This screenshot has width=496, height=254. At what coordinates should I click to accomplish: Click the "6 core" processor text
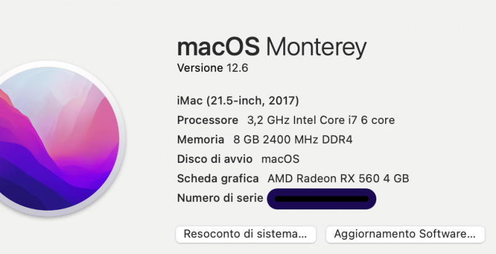click(379, 120)
